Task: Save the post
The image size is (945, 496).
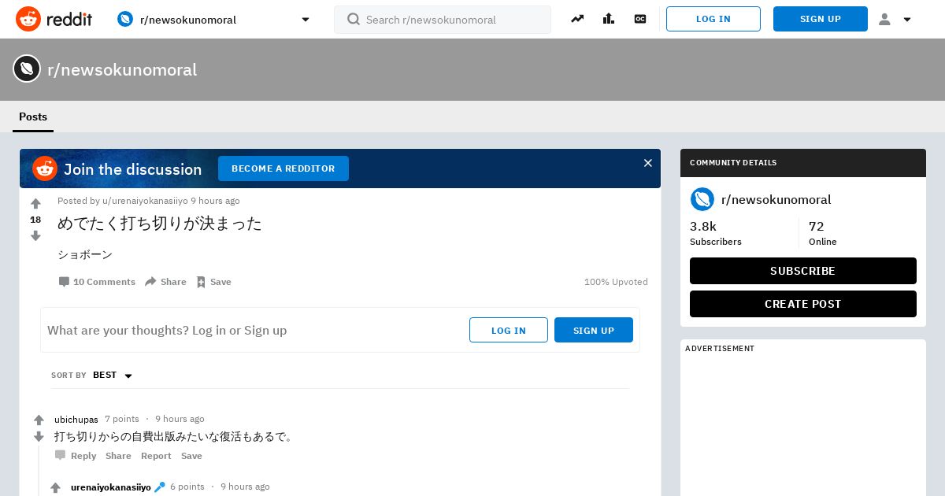Action: [213, 282]
